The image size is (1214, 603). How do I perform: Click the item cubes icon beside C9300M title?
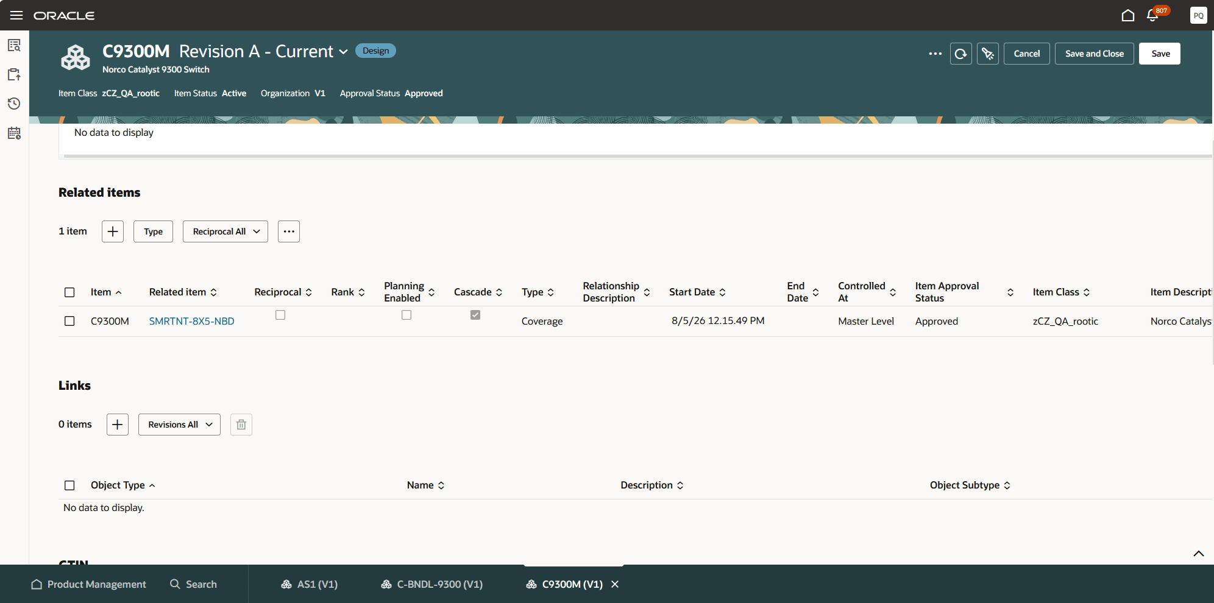point(76,58)
